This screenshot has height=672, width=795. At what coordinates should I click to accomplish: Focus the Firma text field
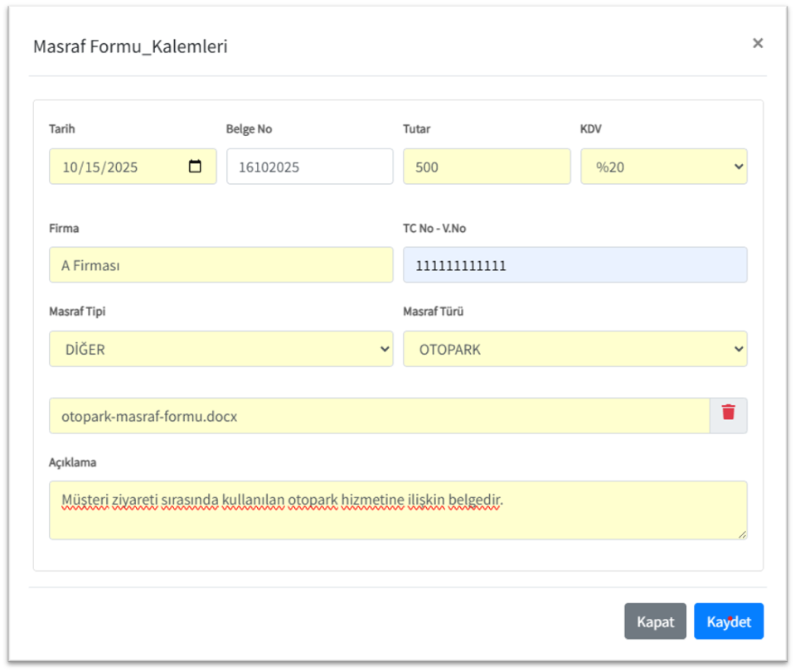coord(221,265)
